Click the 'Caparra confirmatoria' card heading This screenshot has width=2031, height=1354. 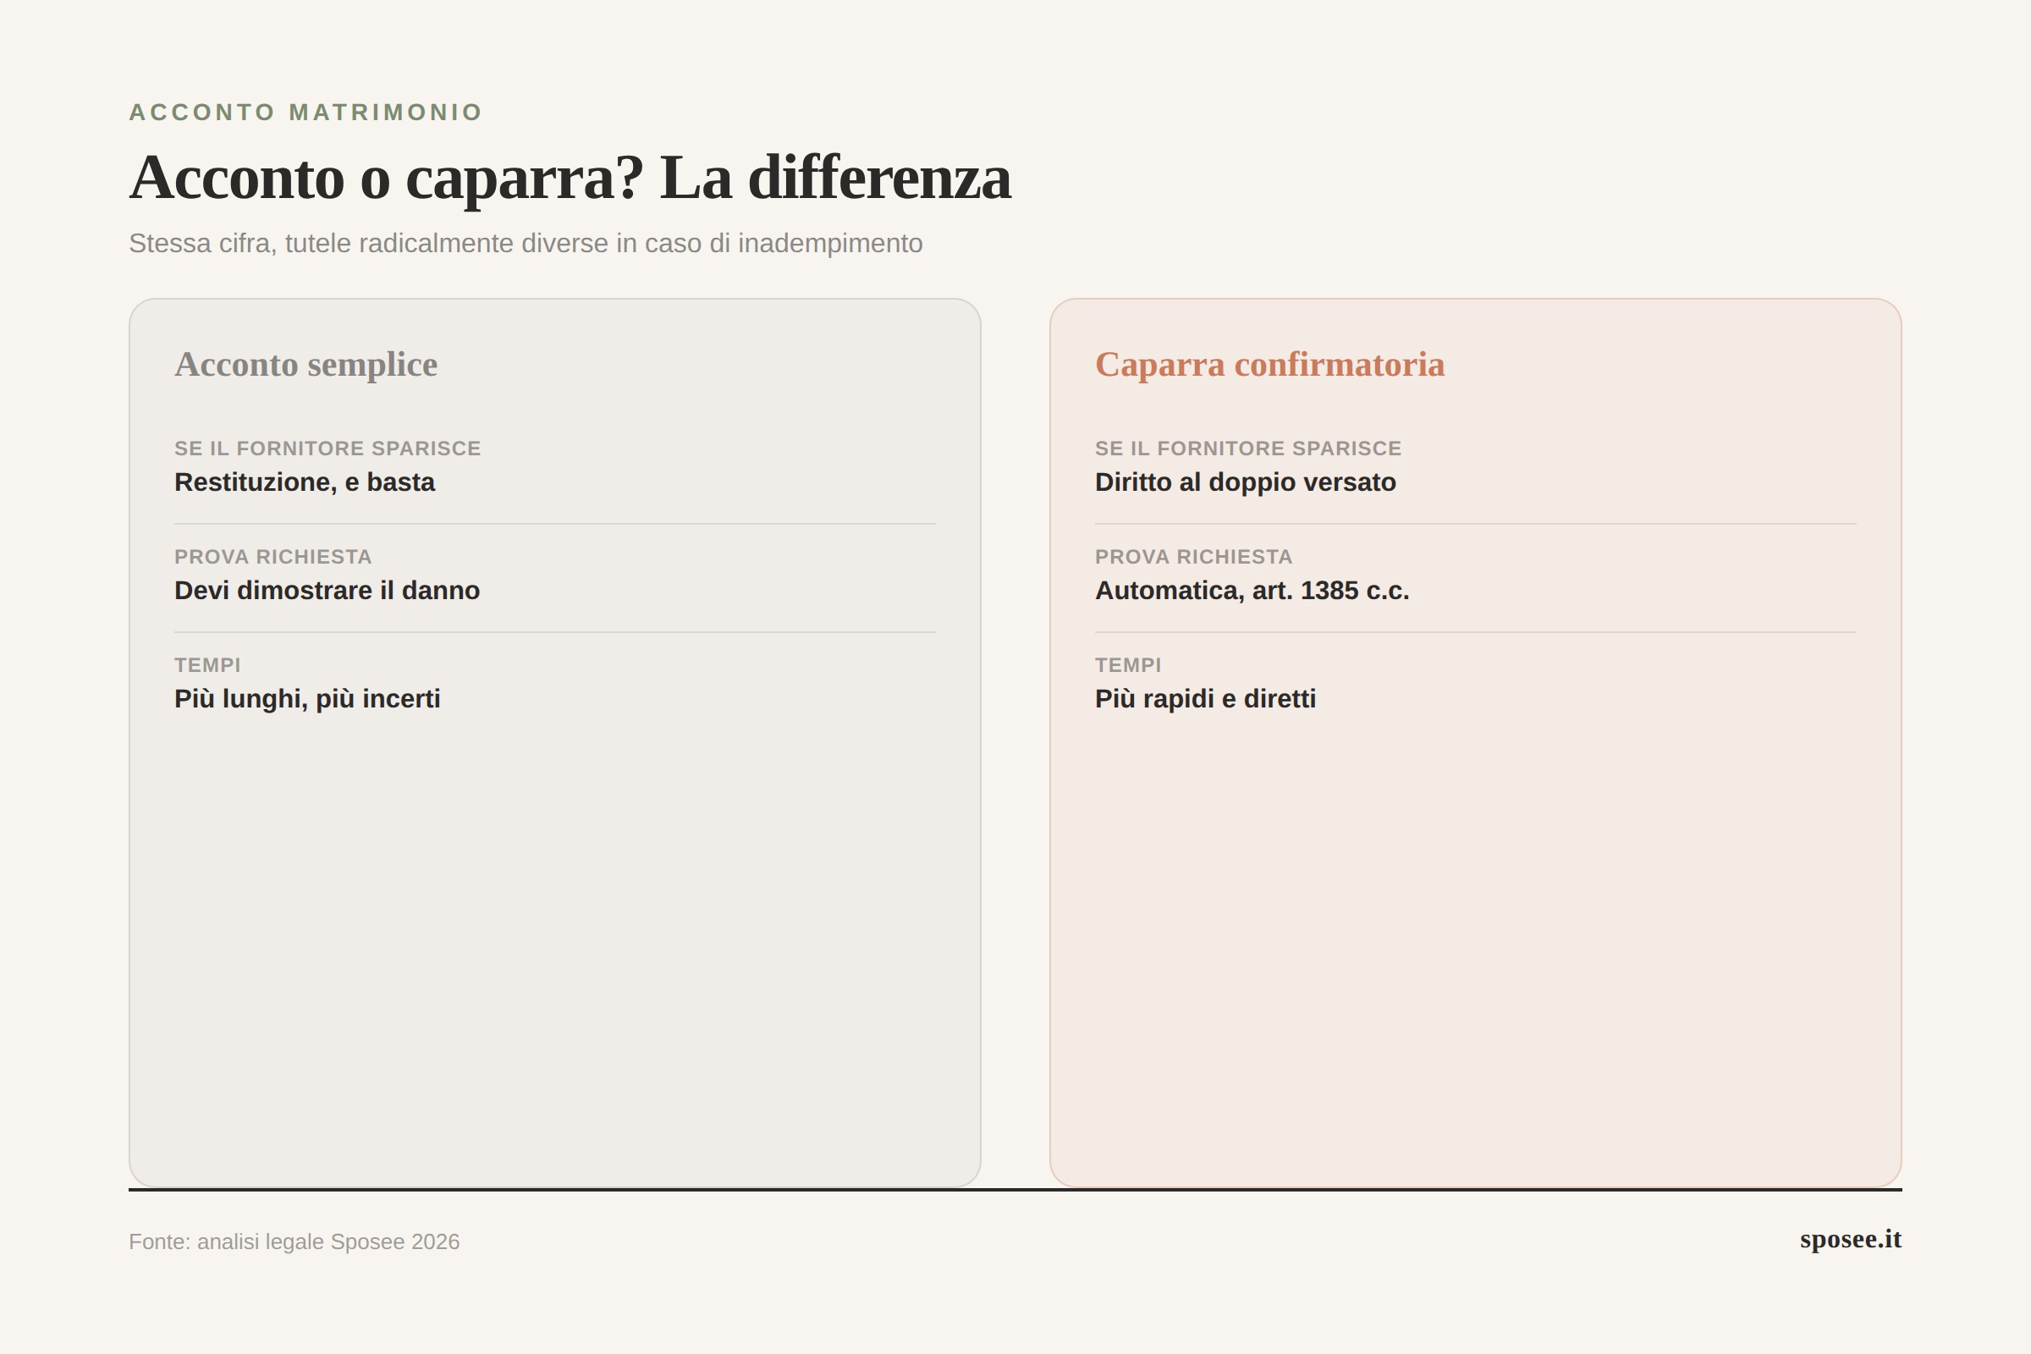pos(1269,365)
